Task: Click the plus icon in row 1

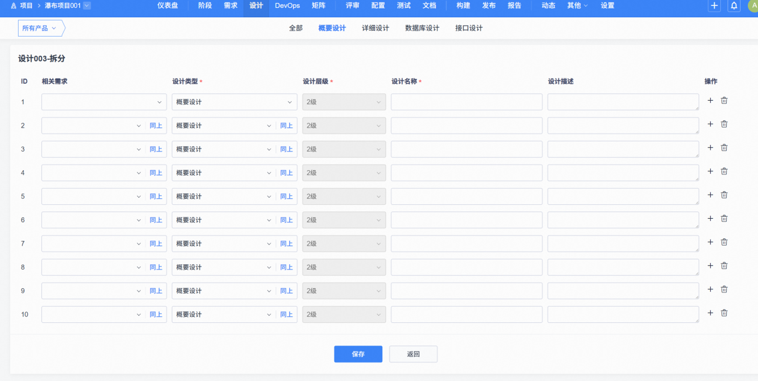Action: point(710,101)
